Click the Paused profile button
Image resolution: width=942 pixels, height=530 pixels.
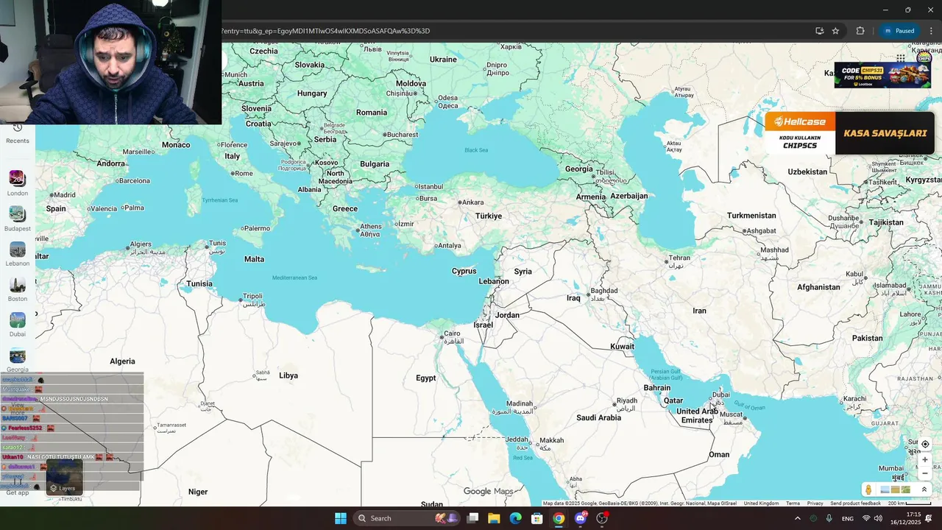pyautogui.click(x=899, y=31)
